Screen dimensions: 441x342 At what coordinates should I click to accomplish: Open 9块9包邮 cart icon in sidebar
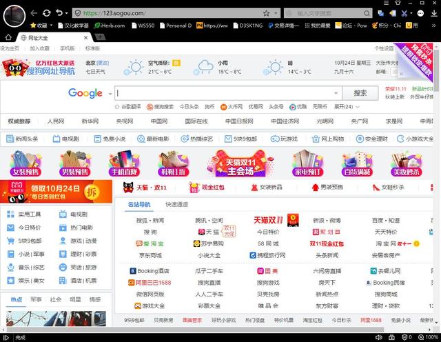(10, 241)
